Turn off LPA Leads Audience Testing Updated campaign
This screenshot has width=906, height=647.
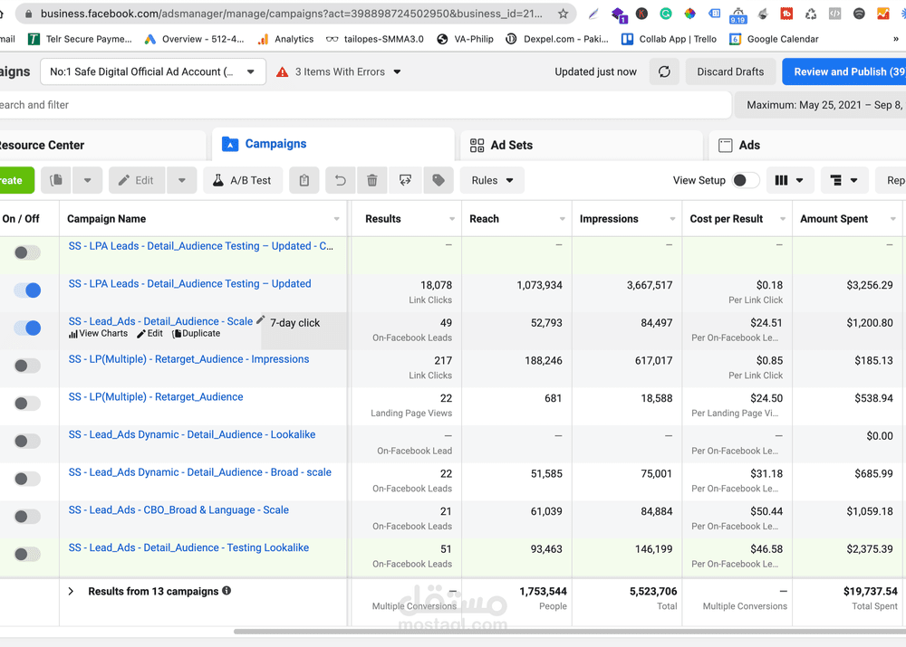[27, 290]
